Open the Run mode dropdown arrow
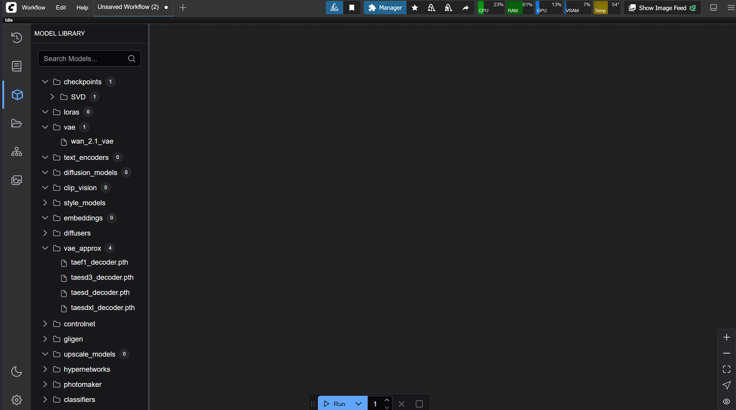This screenshot has width=736, height=410. click(x=359, y=403)
